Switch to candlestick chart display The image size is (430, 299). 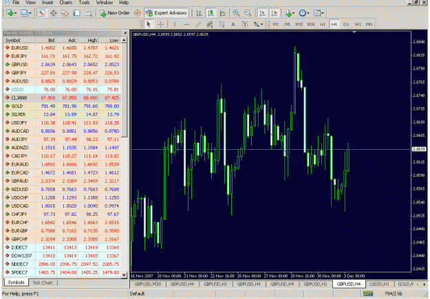coord(211,13)
